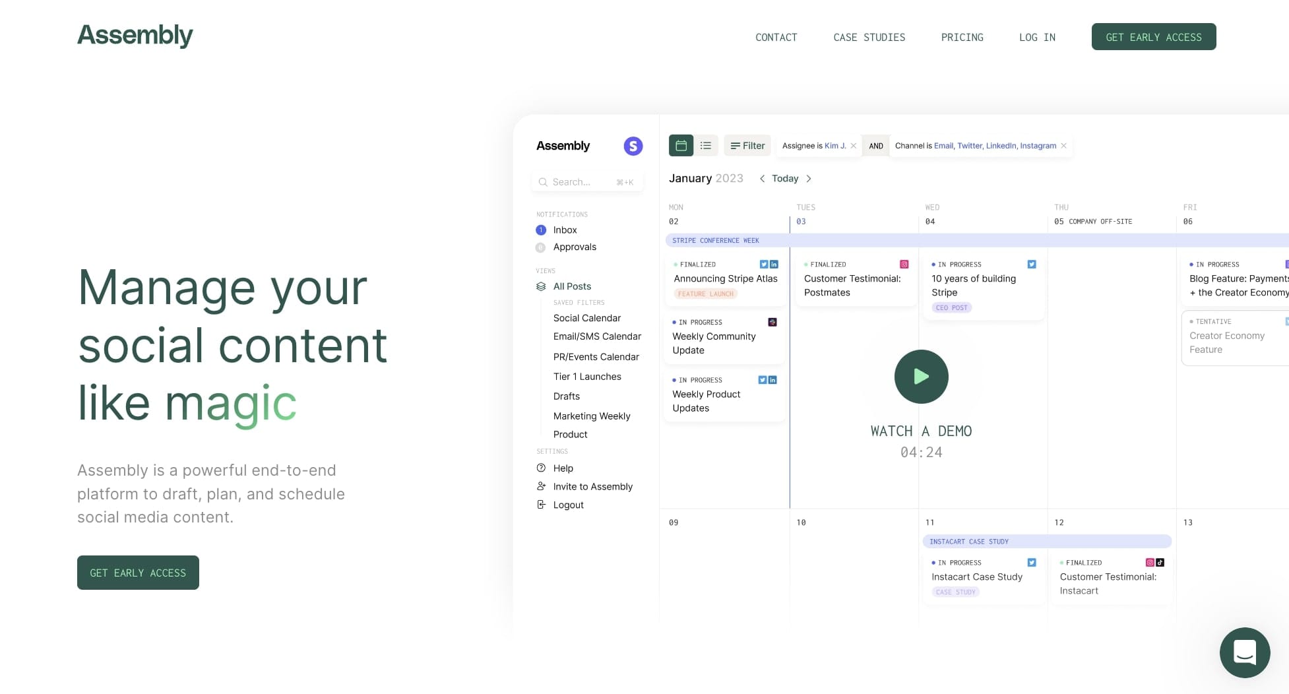The image size is (1289, 694).
Task: Remove the Channel filter chip
Action: coord(1063,145)
